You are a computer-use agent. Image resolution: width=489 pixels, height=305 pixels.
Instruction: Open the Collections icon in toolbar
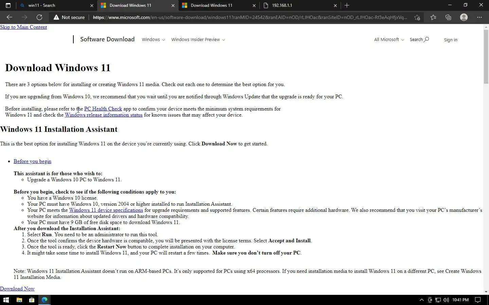click(448, 17)
